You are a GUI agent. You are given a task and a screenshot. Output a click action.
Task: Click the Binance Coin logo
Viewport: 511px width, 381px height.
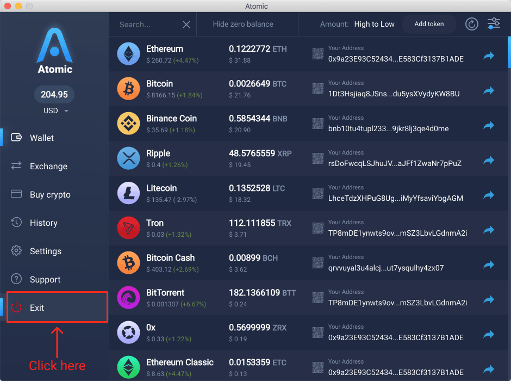tap(128, 124)
